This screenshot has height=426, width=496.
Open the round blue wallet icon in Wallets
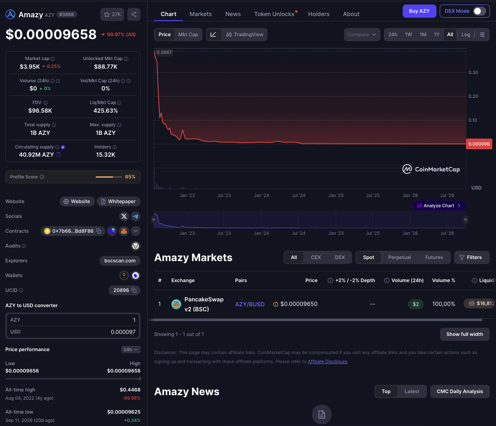pyautogui.click(x=135, y=276)
